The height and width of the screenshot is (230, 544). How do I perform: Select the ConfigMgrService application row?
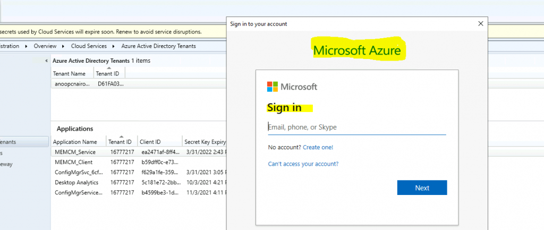139,192
